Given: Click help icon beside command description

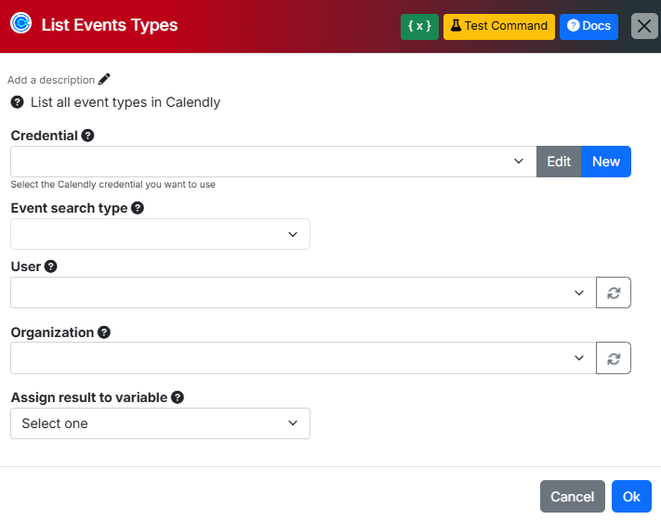Looking at the screenshot, I should tap(17, 102).
